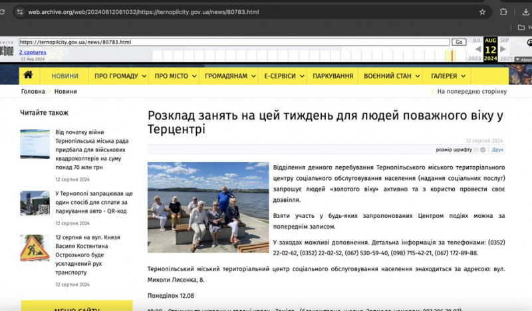
Task: Go to next Wayback capture arrow
Action: click(x=503, y=49)
